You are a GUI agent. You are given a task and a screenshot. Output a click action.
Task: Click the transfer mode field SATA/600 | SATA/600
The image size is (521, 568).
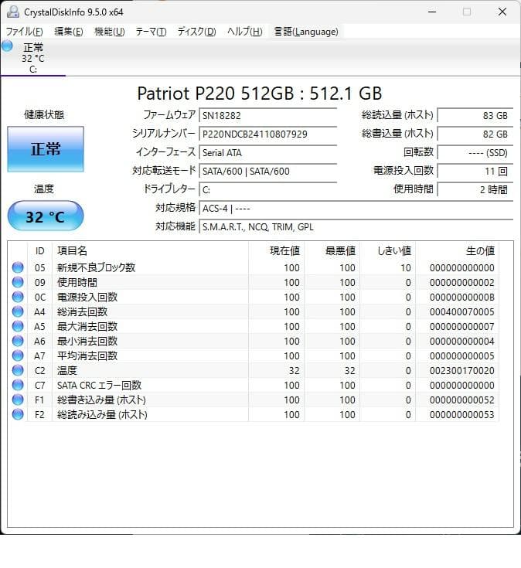[x=267, y=171]
